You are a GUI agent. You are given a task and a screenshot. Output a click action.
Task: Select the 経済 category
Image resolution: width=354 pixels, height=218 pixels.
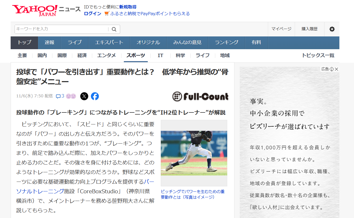tap(82, 56)
